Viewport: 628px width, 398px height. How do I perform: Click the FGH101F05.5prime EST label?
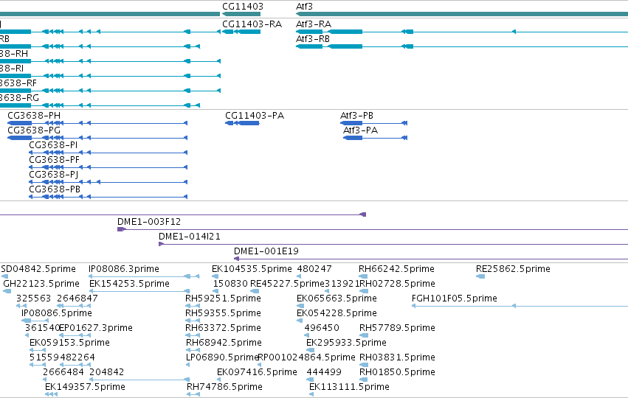coord(455,298)
